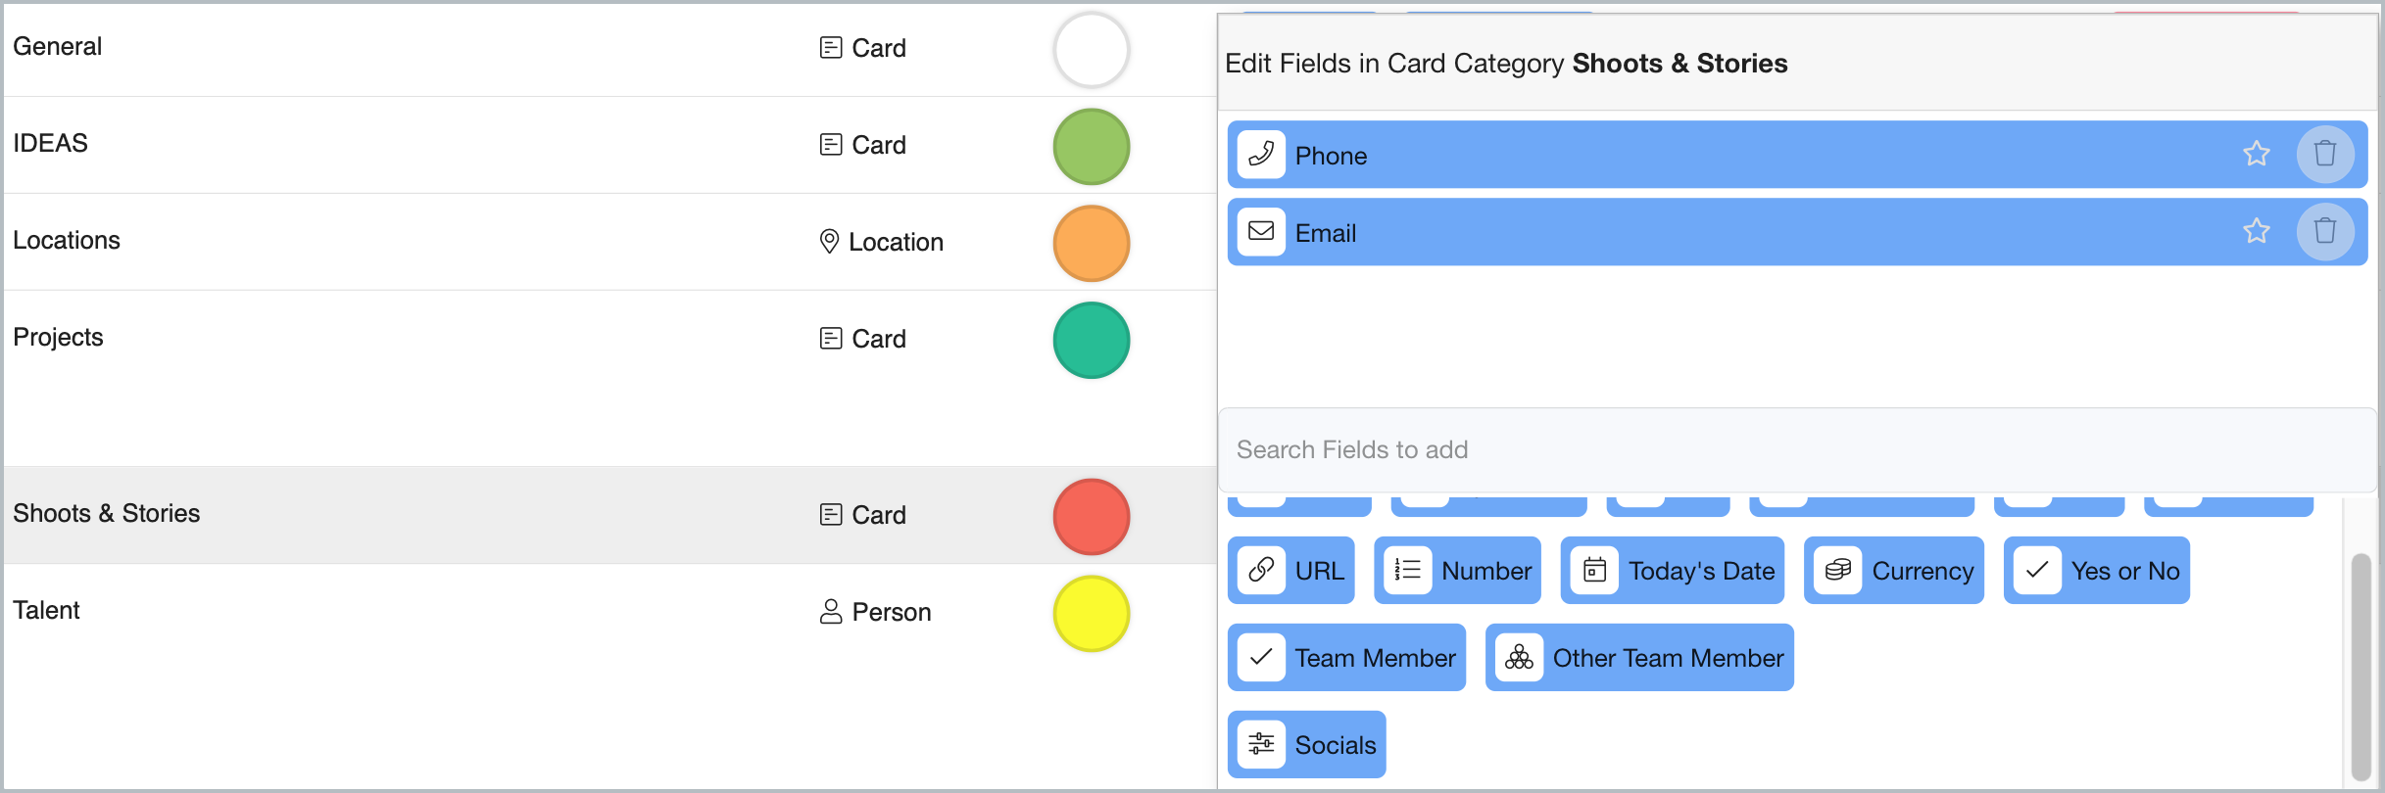This screenshot has height=793, width=2385.
Task: Click the Other Team Member group icon
Action: [1519, 658]
